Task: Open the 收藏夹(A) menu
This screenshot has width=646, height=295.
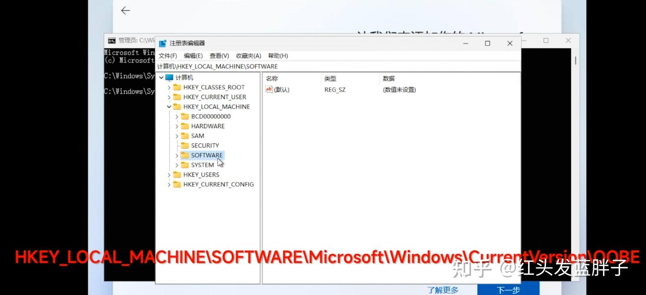Action: 249,56
